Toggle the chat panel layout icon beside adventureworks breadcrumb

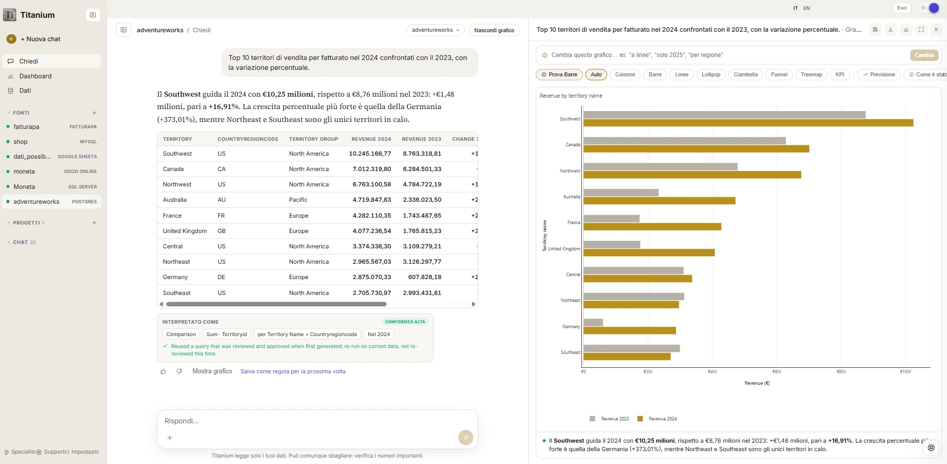(x=124, y=30)
